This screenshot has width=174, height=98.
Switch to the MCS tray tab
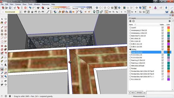pos(133,93)
